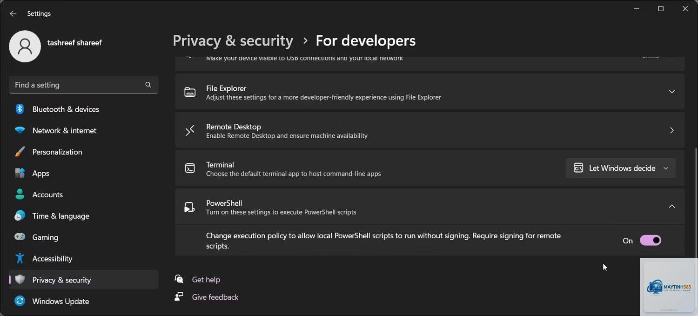The height and width of the screenshot is (316, 698).
Task: Open Gaming settings category
Action: pyautogui.click(x=84, y=237)
